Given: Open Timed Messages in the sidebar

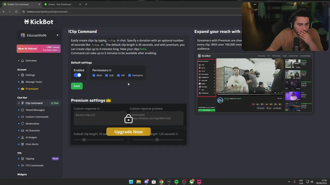Looking at the screenshot, I should [35, 110].
